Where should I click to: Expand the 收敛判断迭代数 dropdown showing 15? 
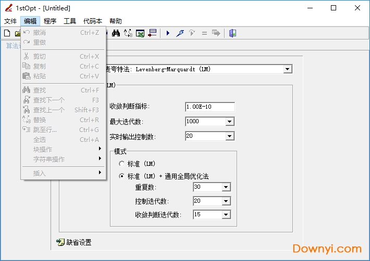tap(226, 214)
